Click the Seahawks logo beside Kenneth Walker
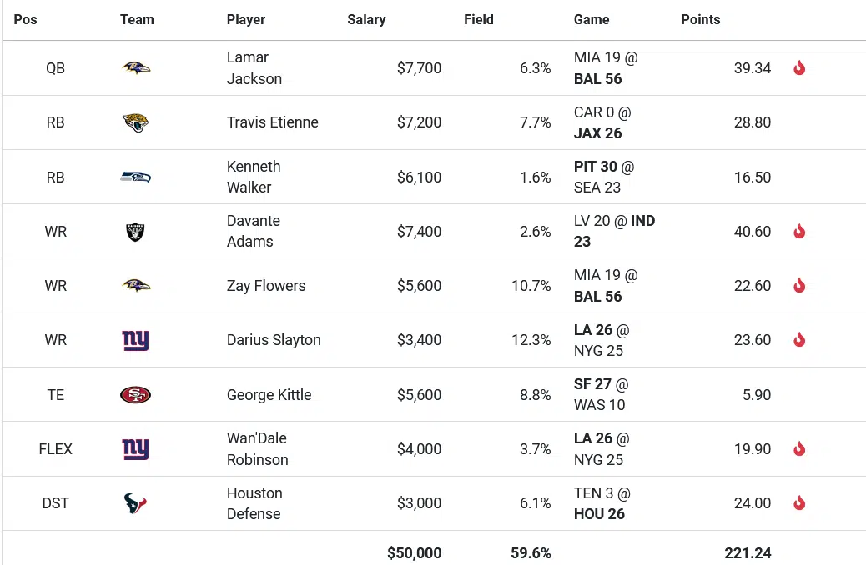Viewport: 866px width, 565px height. pos(136,177)
